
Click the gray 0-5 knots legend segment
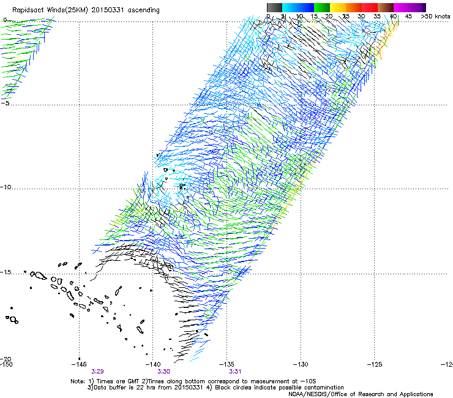pos(274,7)
